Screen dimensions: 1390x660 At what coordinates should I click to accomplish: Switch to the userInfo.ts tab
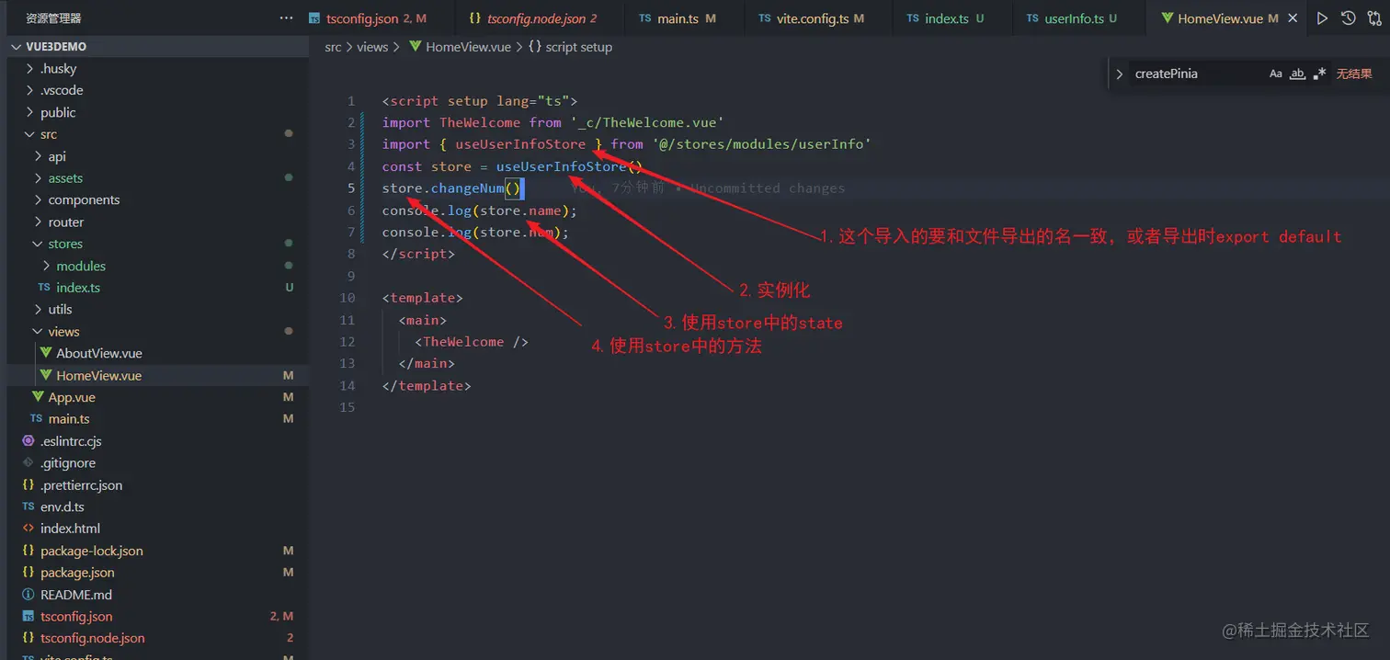(x=1077, y=18)
